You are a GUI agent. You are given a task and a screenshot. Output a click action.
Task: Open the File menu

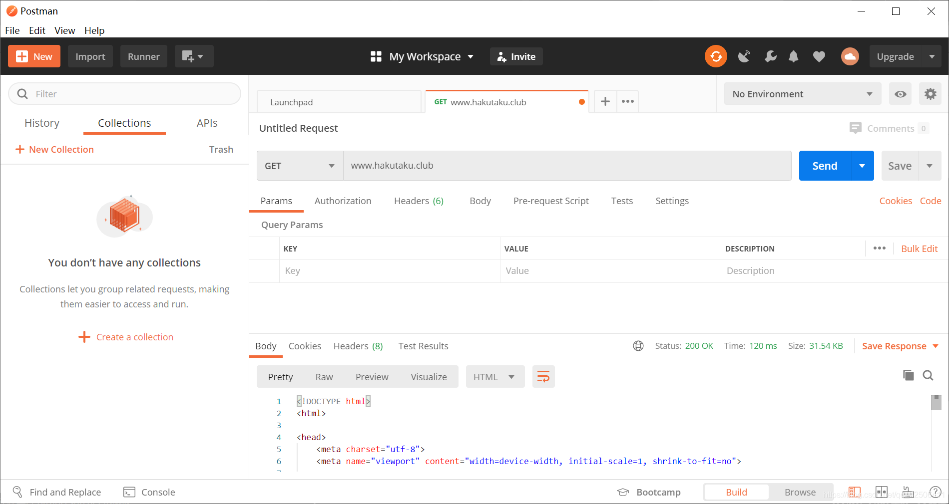12,30
